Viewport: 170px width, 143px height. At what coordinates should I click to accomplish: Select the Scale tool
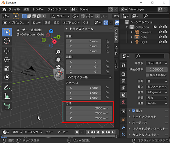tap(7, 68)
